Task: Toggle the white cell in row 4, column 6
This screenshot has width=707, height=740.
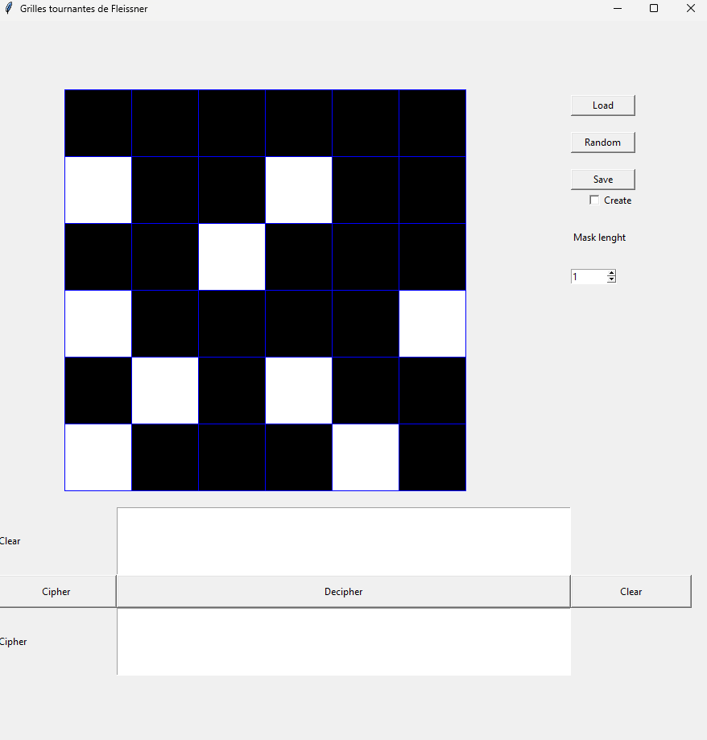Action: 432,324
